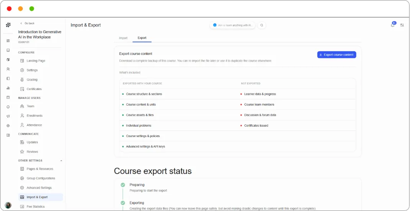This screenshot has height=211, width=410.
Task: Click the green macOS window button
Action: coord(32,9)
